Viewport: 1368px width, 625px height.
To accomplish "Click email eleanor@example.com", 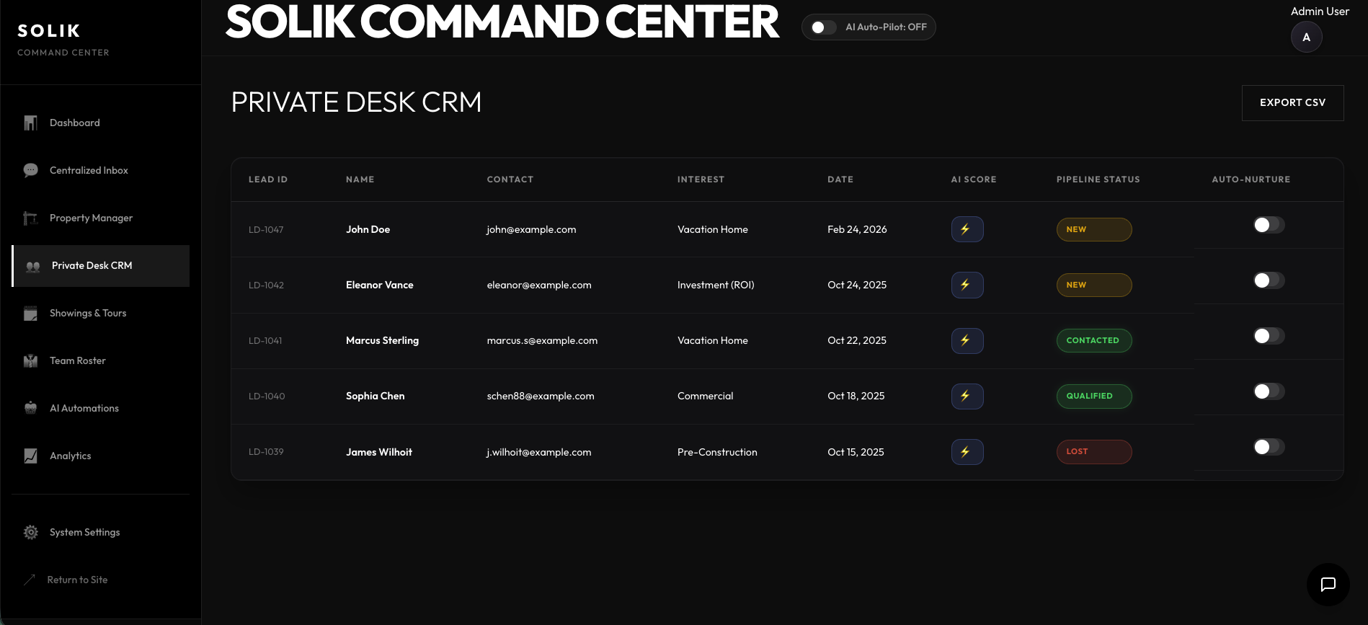I will point(539,285).
